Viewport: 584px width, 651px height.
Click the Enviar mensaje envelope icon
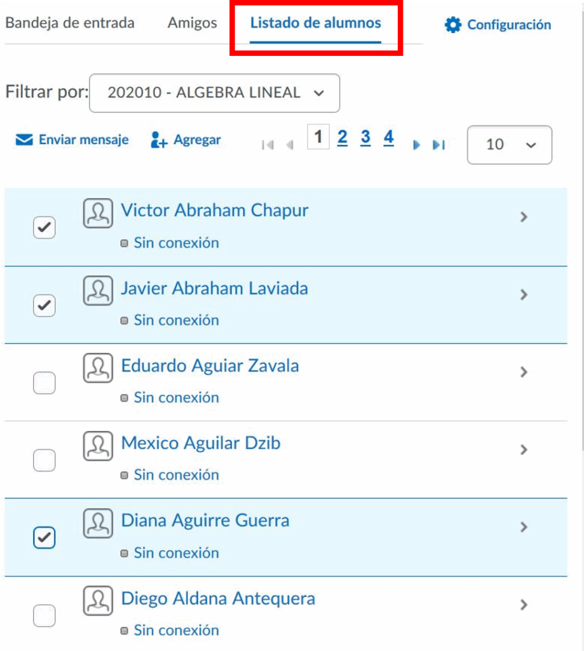[24, 140]
